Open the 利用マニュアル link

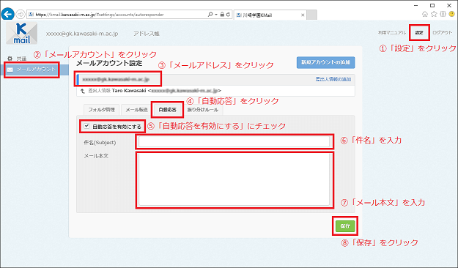(392, 33)
